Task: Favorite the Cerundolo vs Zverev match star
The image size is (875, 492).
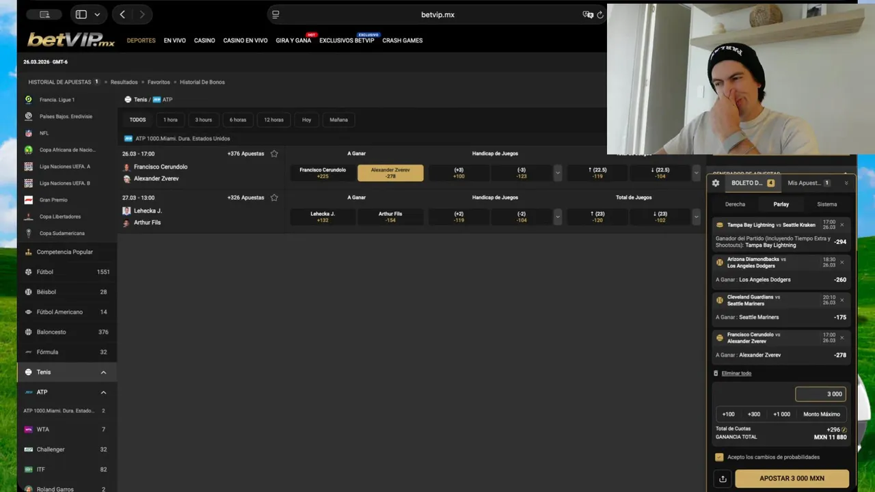Action: click(x=274, y=154)
